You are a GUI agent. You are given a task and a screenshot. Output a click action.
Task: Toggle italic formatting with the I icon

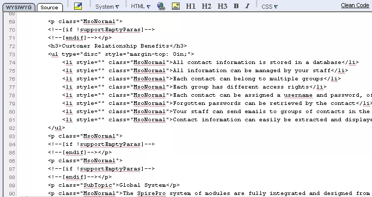pyautogui.click(x=247, y=6)
